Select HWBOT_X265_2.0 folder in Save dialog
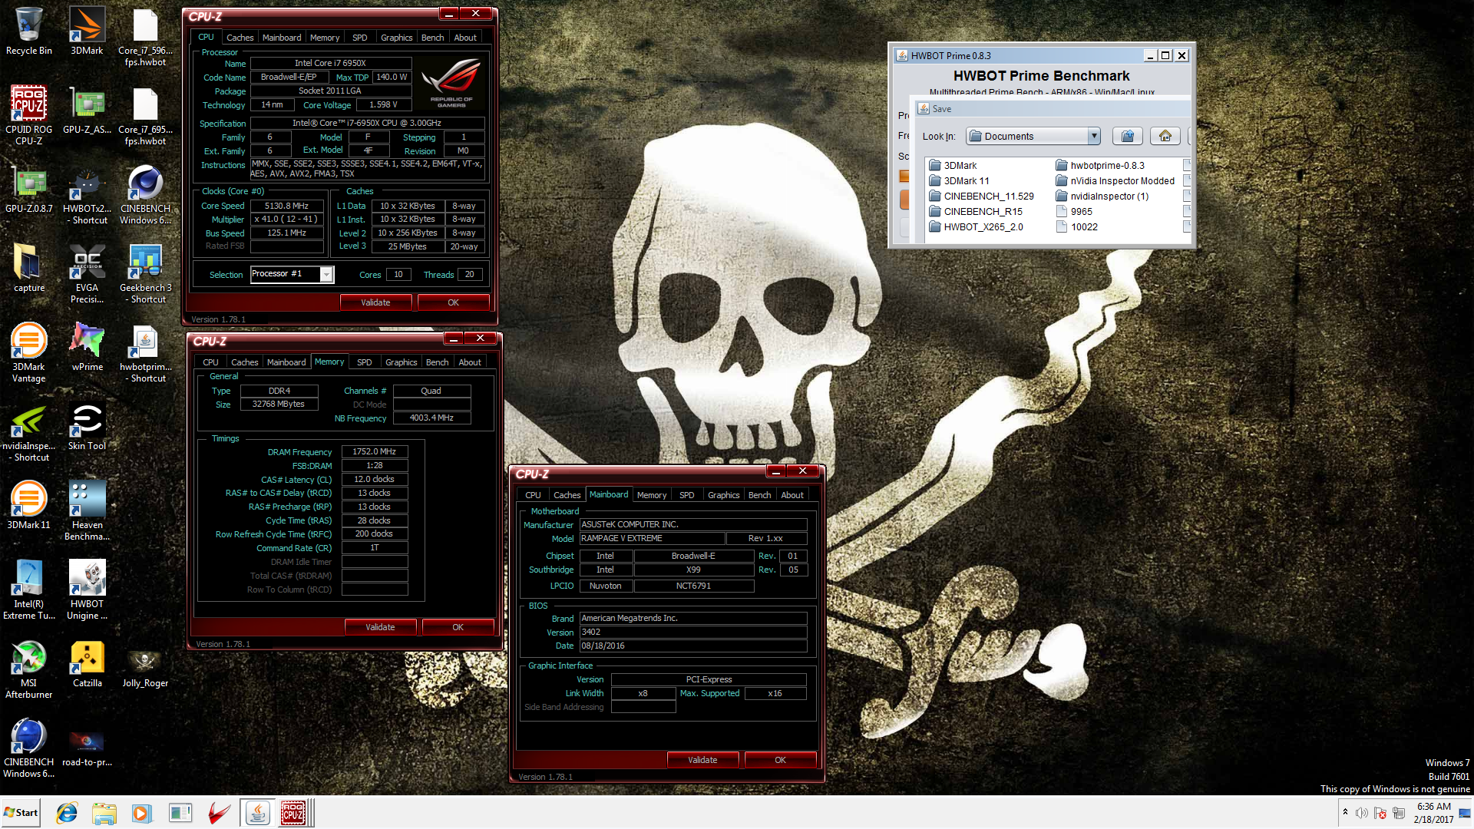1474x829 pixels. [976, 227]
